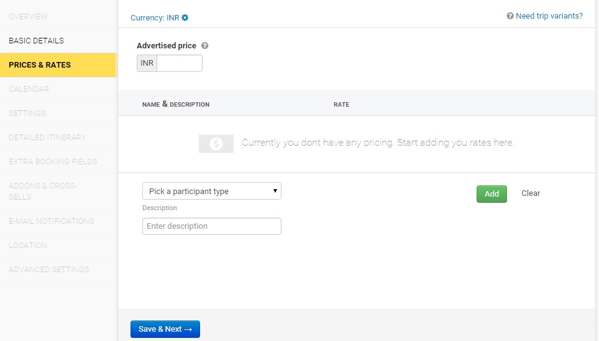Open Extra Booking Fields section

[x=53, y=162]
